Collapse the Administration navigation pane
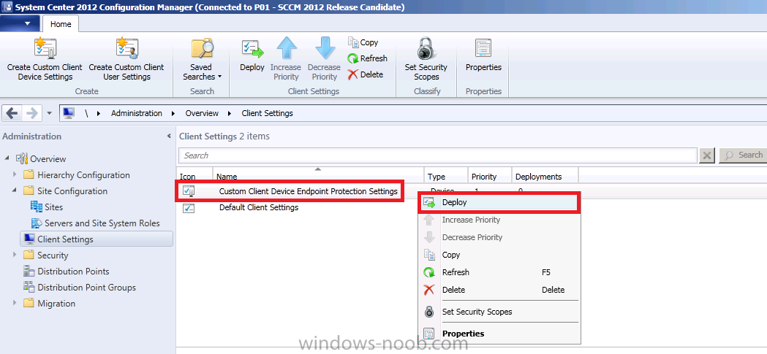Viewport: 767px width, 354px height. (x=169, y=136)
